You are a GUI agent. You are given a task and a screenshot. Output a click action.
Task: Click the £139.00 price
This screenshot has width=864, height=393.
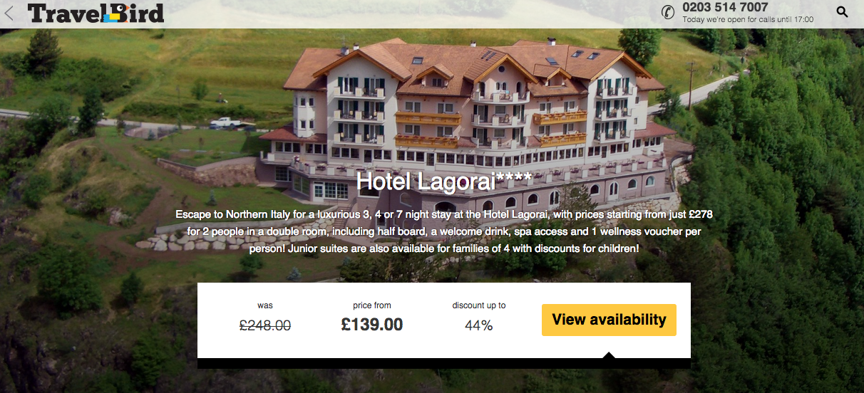(372, 325)
